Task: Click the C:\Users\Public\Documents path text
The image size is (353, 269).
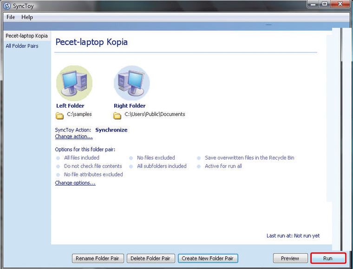Action: click(155, 114)
